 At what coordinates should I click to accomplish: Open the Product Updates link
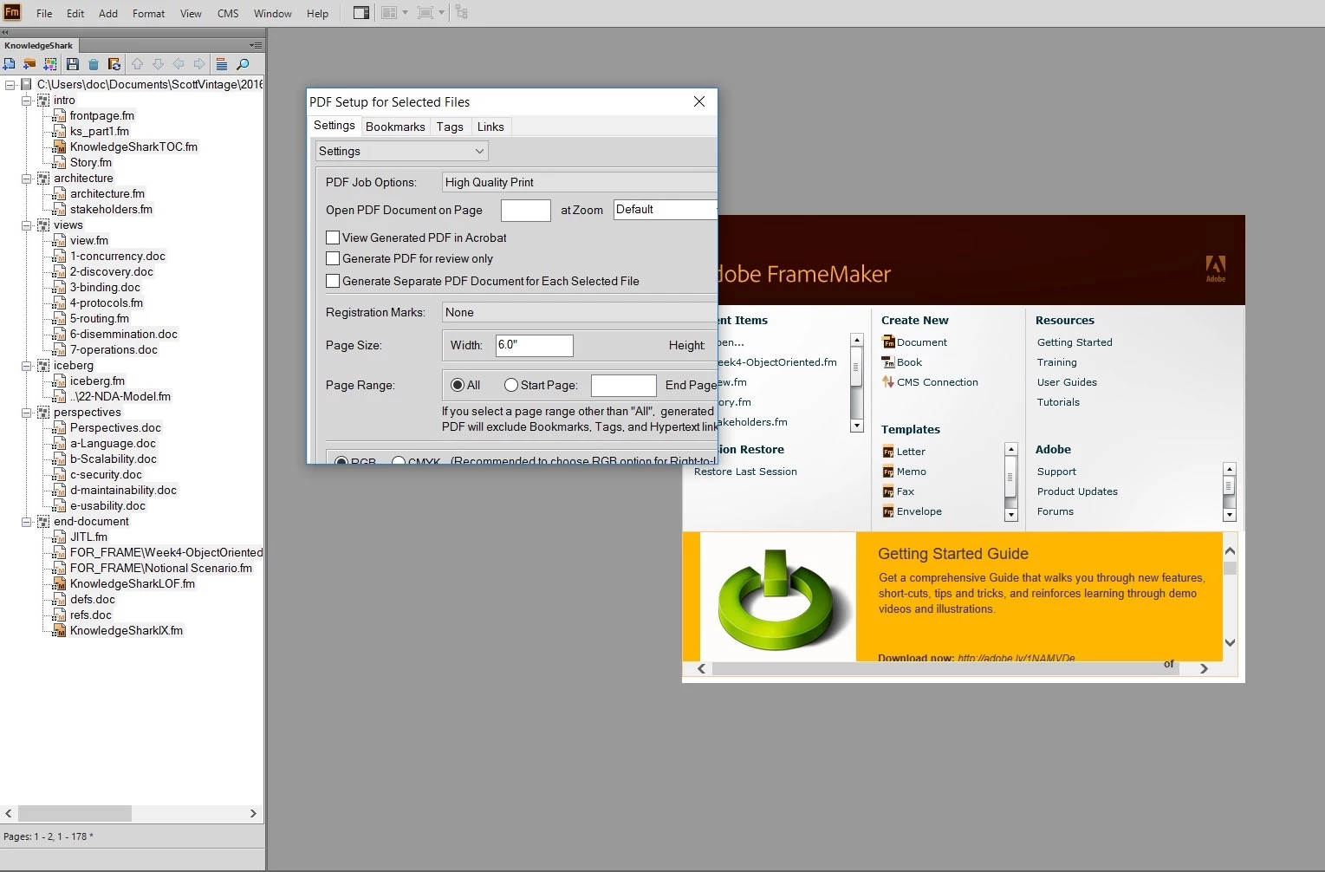coord(1077,491)
